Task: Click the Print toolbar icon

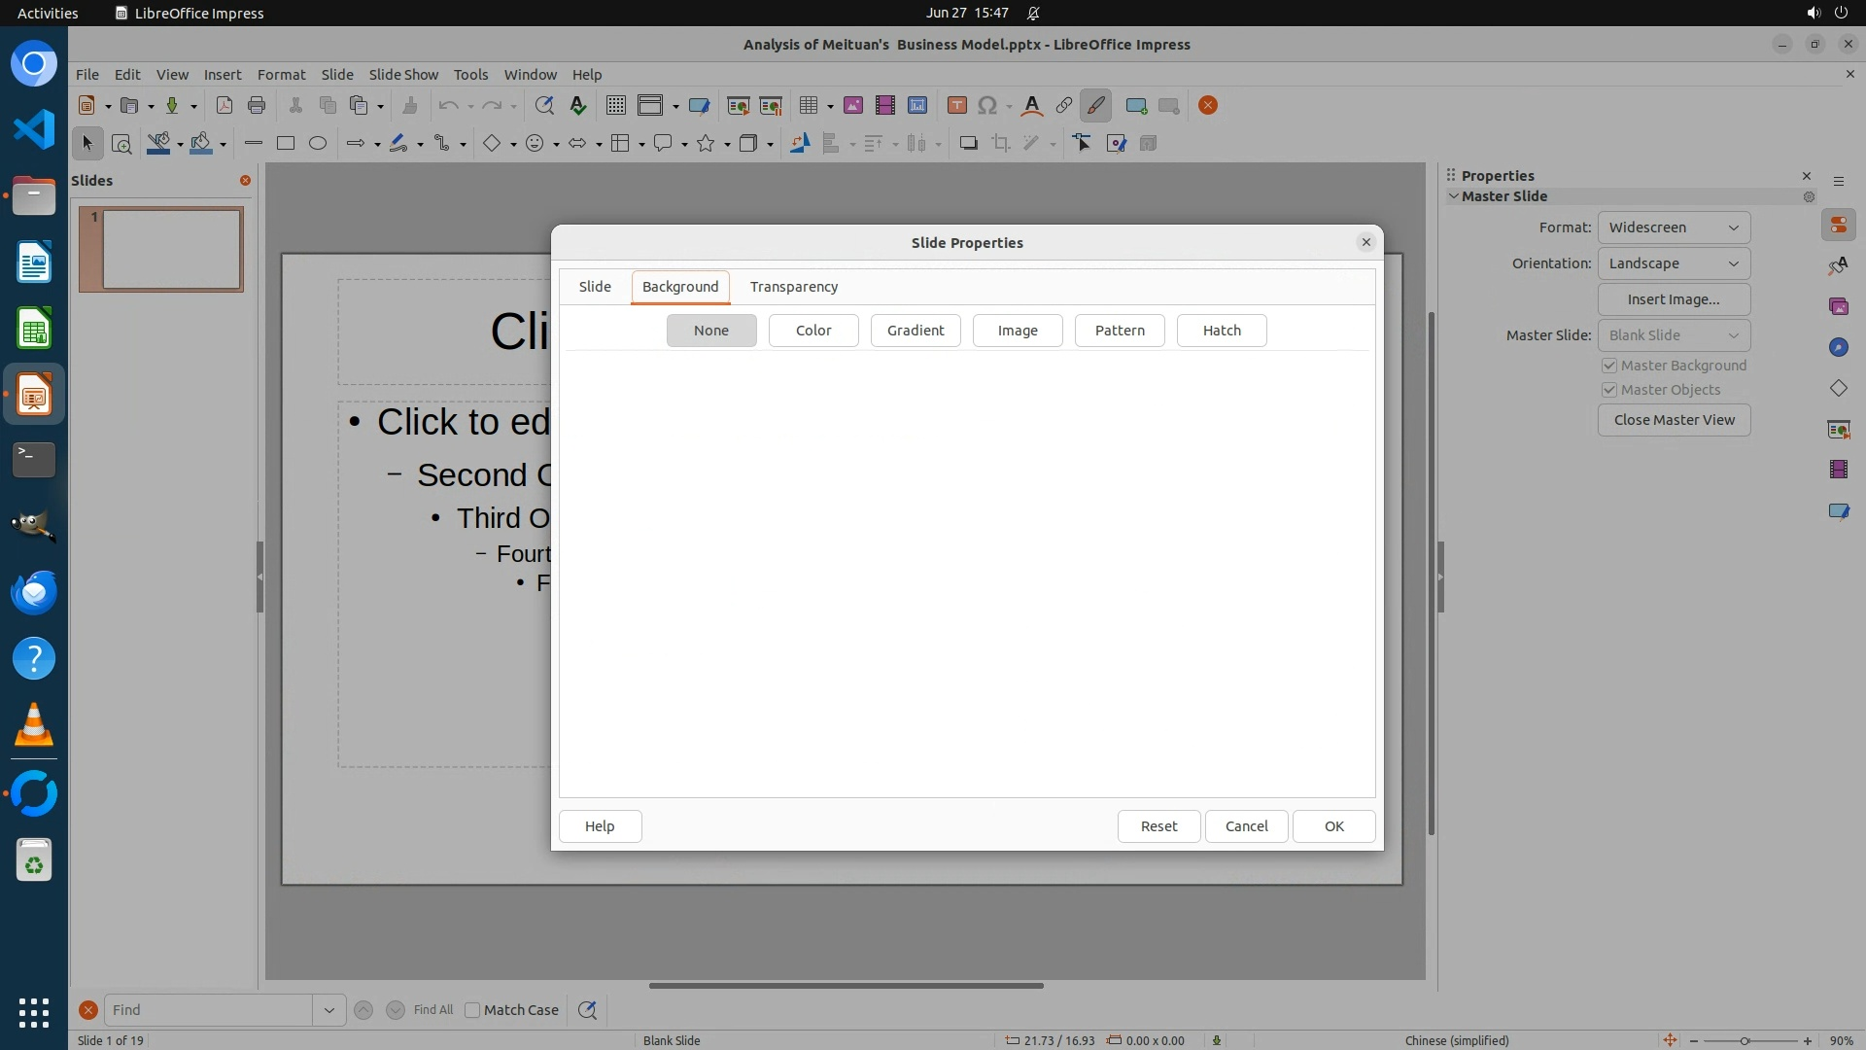Action: 257,106
